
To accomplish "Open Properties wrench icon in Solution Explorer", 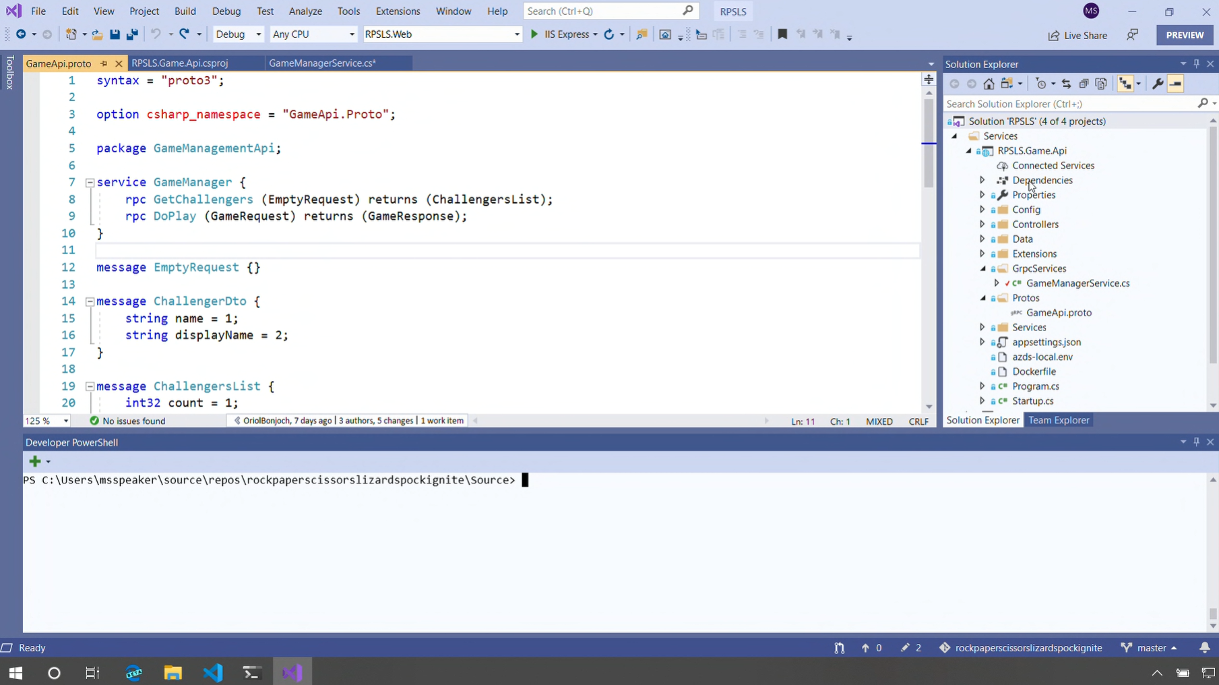I will click(1158, 84).
